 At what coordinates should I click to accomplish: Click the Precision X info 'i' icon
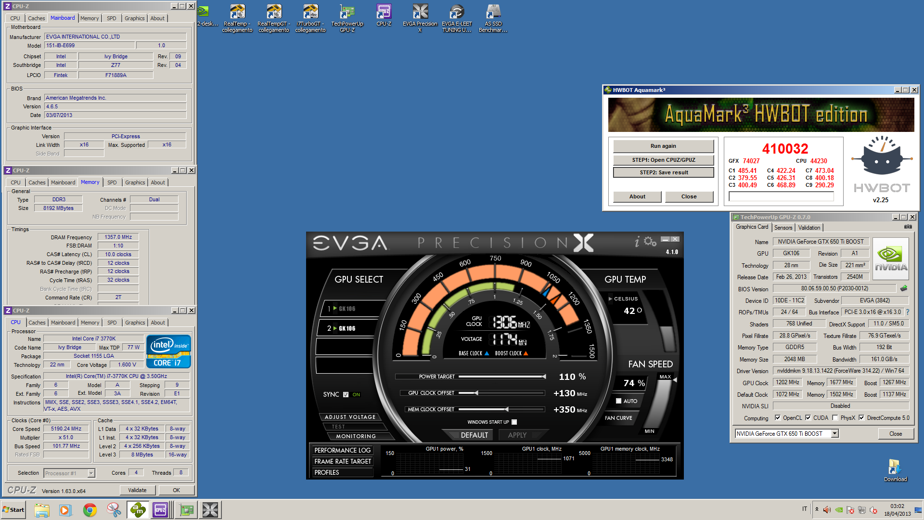pos(637,242)
